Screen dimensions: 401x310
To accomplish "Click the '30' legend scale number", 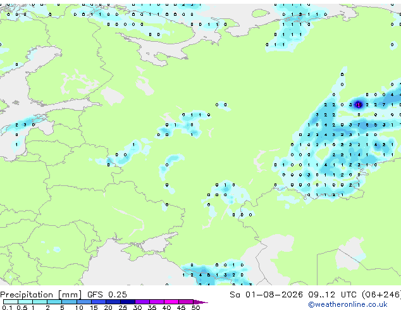I will pyautogui.click(x=137, y=307).
